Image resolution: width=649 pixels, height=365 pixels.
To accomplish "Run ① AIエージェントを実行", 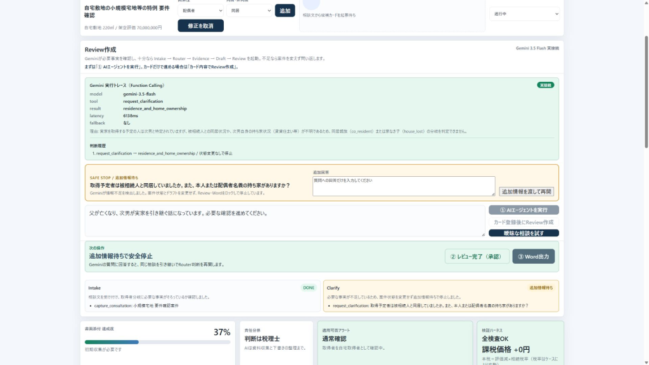I will [x=524, y=210].
